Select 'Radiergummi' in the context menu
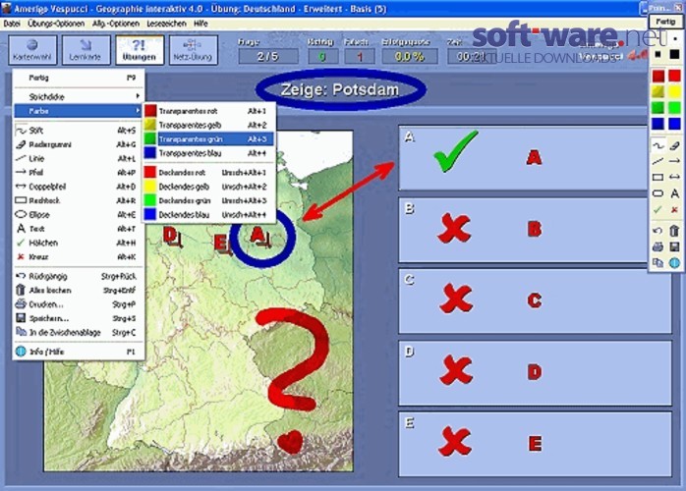 79,144
